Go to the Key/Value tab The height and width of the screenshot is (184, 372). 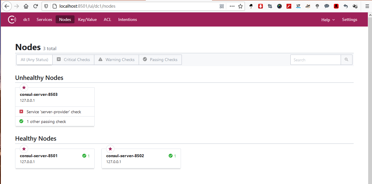click(x=87, y=20)
